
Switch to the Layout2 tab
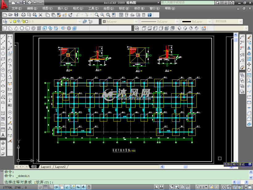coord(60,167)
